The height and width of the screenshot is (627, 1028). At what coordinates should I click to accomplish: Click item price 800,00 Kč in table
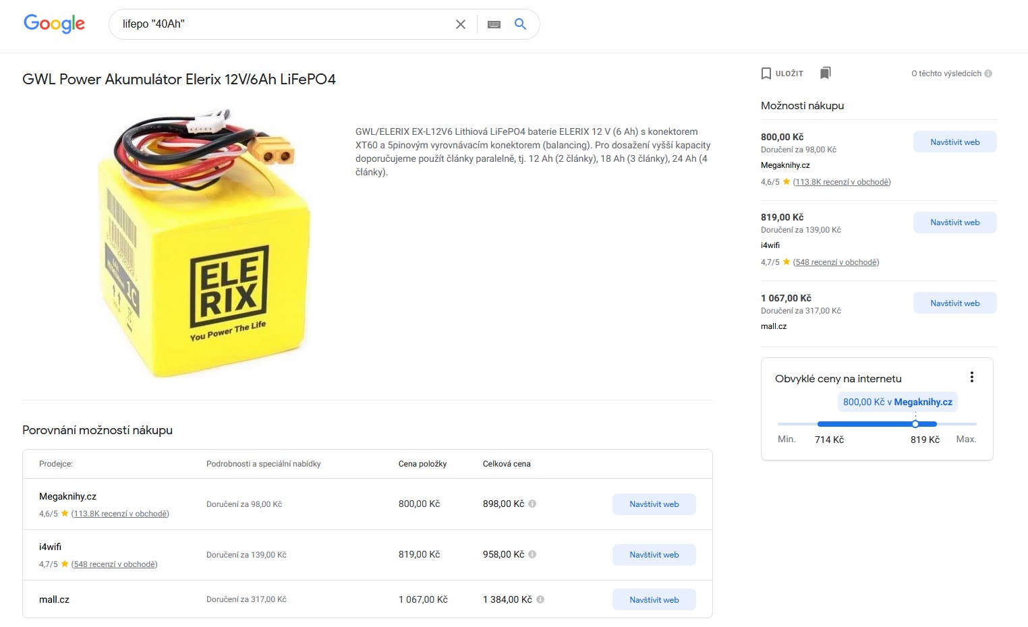(x=419, y=504)
